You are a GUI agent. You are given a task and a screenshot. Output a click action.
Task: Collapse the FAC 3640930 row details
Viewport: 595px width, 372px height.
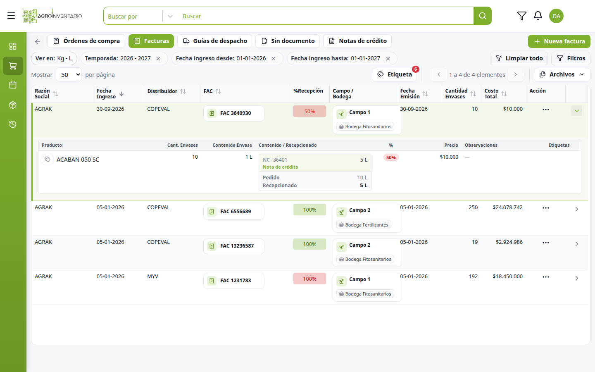click(x=577, y=111)
